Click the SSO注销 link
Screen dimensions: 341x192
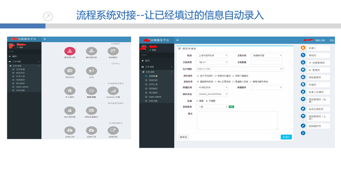[320, 41]
